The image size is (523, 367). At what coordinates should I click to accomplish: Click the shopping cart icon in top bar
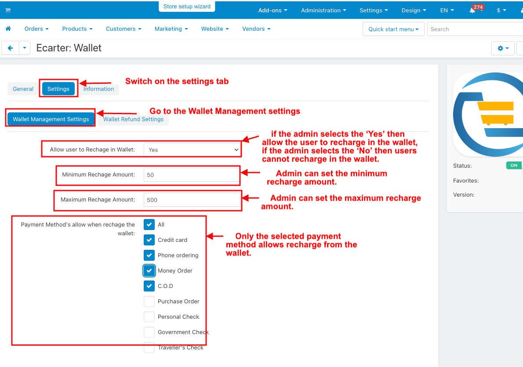pos(8,10)
